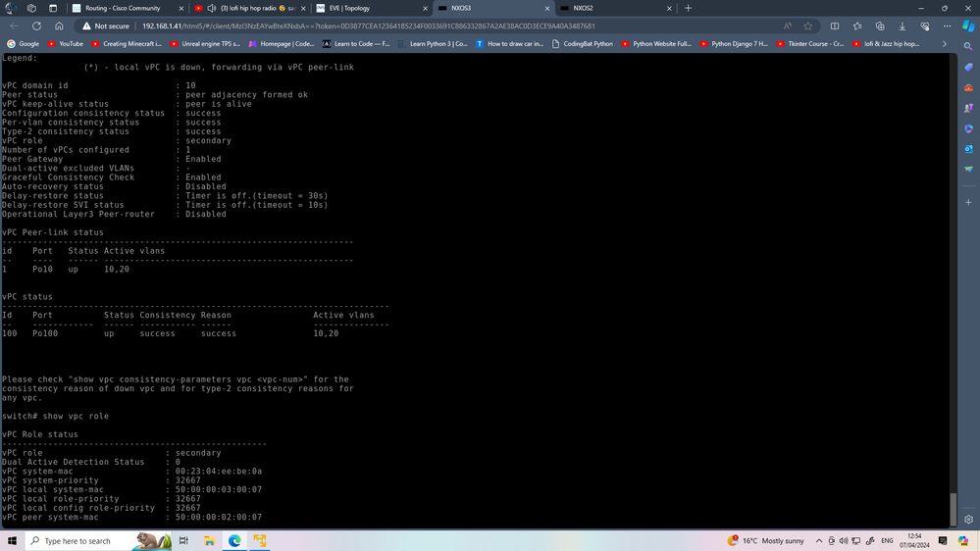
Task: Close the NXOS2 tab
Action: [669, 8]
